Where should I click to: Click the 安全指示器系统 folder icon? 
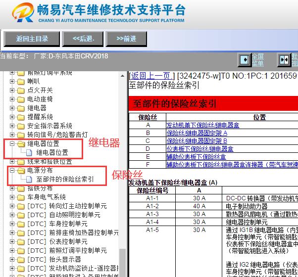tap(21, 126)
